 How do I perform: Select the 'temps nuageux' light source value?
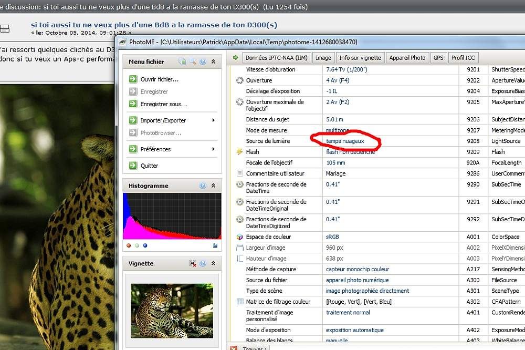click(345, 141)
